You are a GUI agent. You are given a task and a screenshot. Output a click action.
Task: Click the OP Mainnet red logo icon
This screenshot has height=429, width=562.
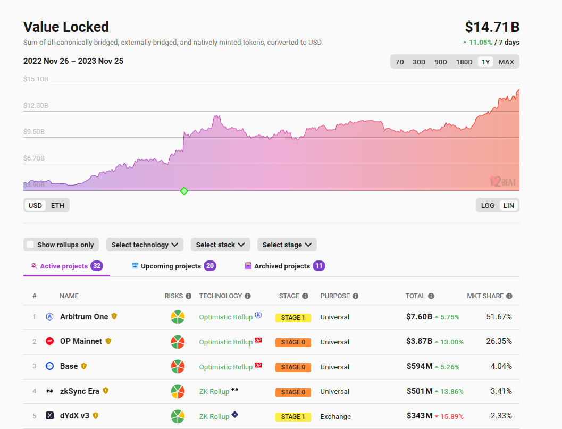click(49, 341)
